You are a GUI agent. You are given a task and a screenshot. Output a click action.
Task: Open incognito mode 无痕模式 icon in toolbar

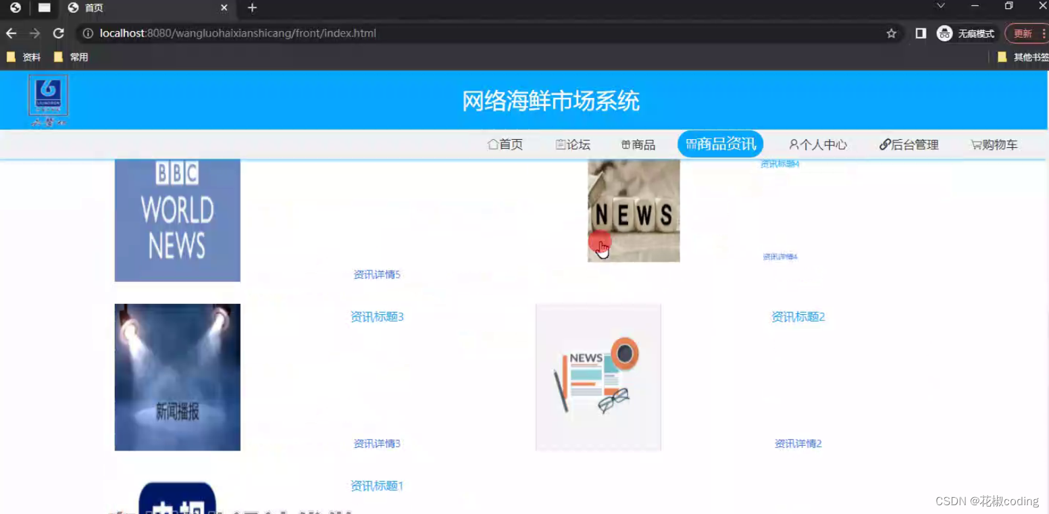[x=944, y=32]
